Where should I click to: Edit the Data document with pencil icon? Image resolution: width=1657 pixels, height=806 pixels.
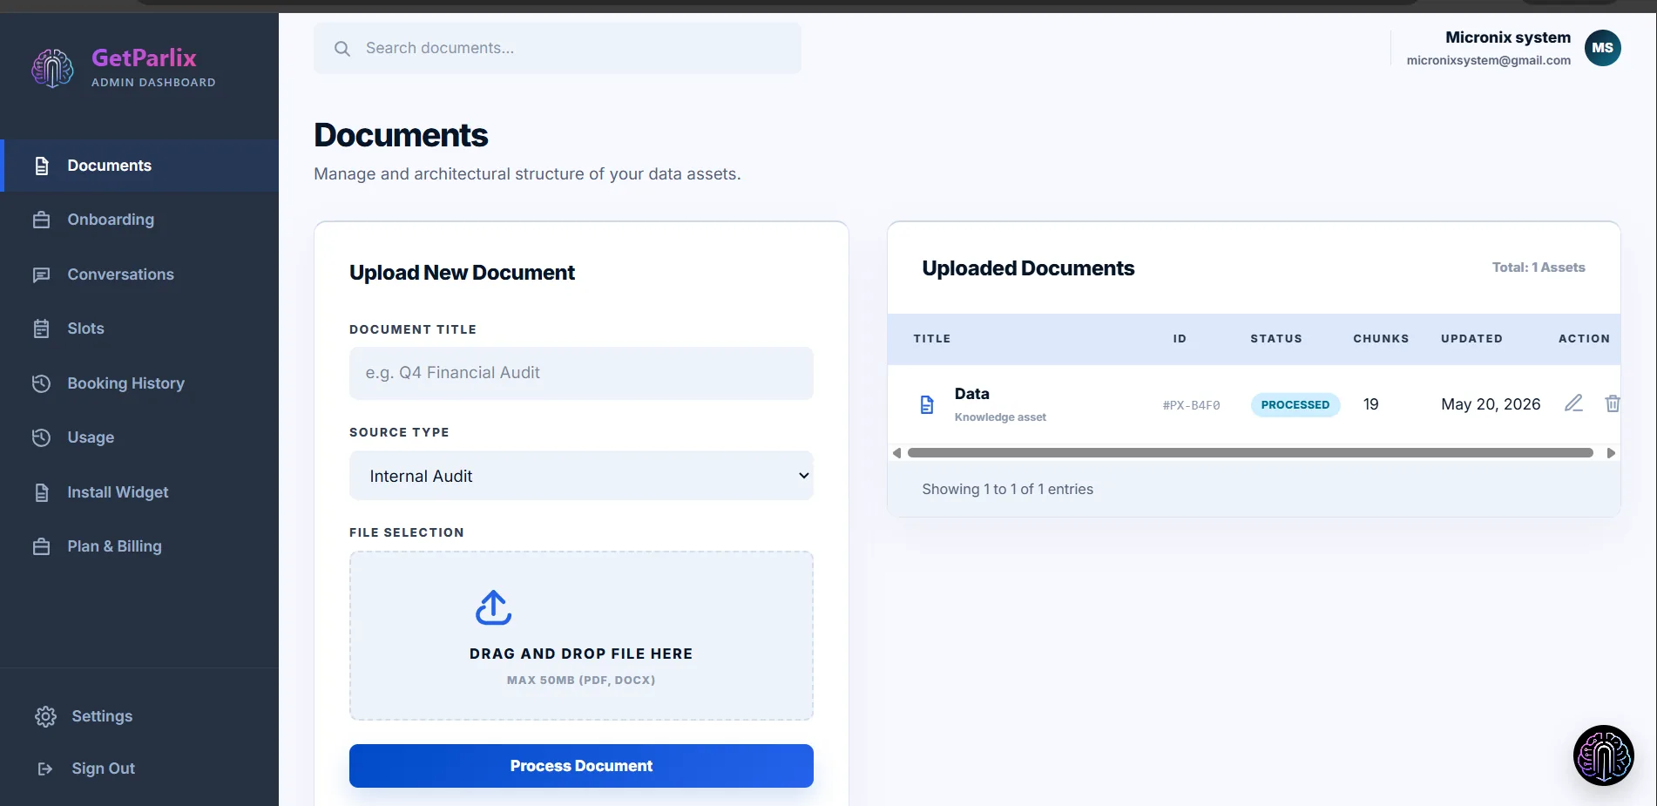click(x=1573, y=403)
